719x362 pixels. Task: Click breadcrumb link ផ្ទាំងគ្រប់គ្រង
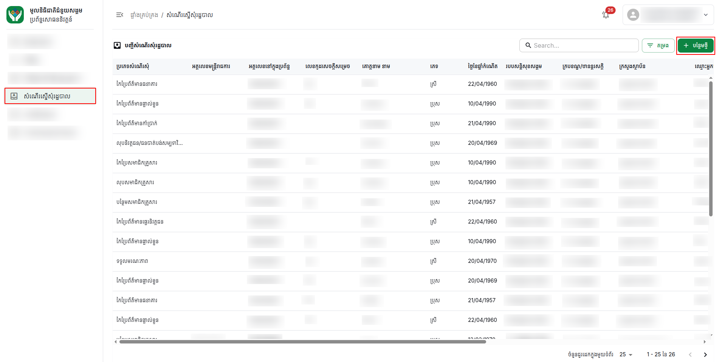(x=144, y=15)
